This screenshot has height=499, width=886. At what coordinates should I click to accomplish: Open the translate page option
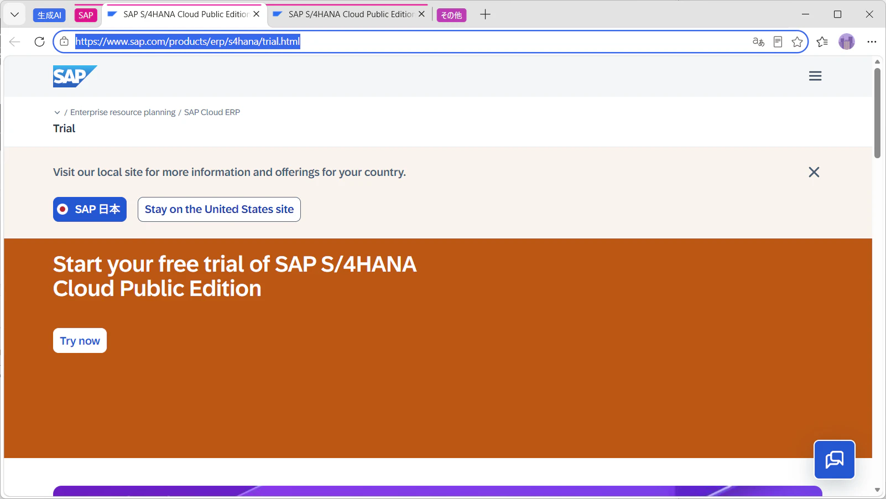click(758, 41)
